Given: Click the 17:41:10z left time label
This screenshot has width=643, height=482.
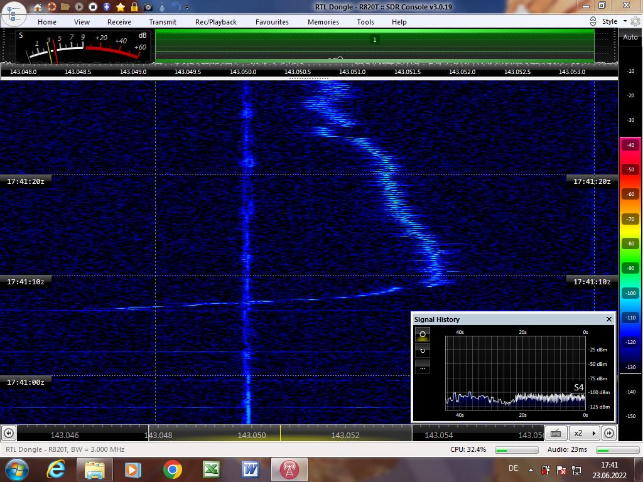Looking at the screenshot, I should (x=26, y=282).
